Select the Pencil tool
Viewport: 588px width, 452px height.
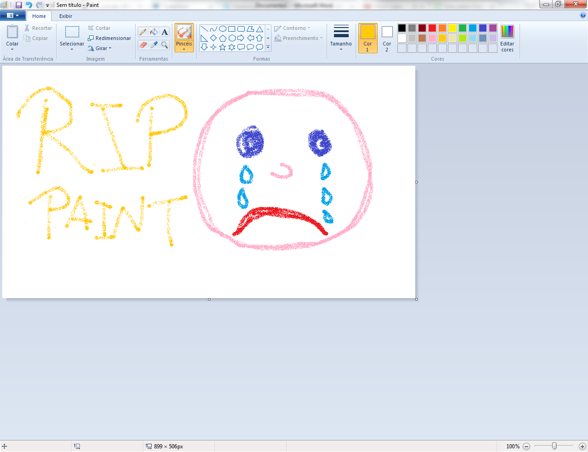click(143, 32)
